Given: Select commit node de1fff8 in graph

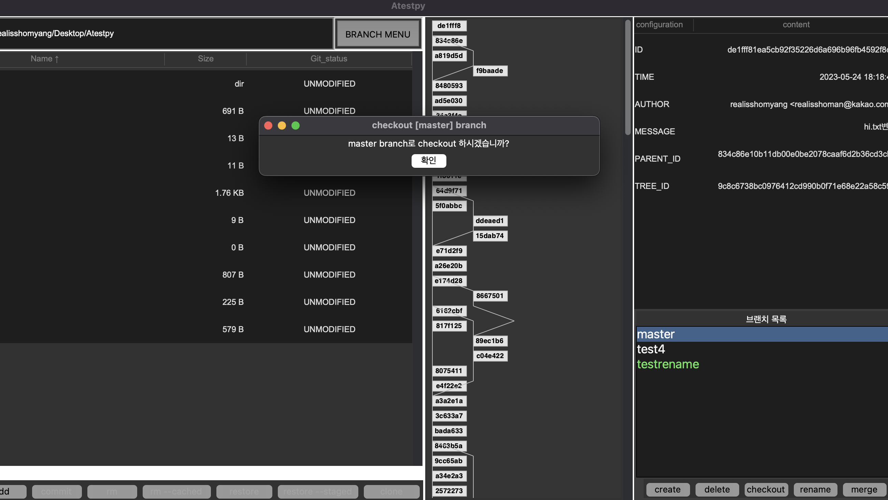Looking at the screenshot, I should pos(449,26).
